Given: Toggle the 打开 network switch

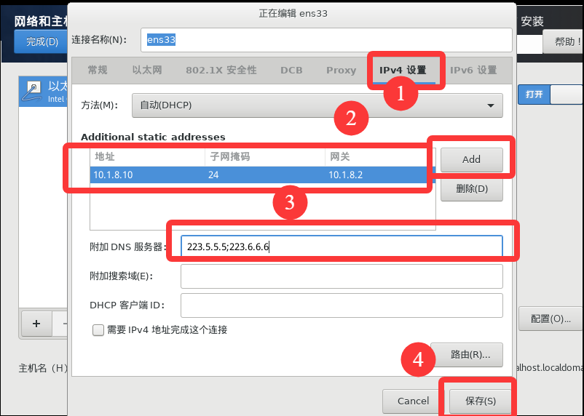Looking at the screenshot, I should coord(551,95).
